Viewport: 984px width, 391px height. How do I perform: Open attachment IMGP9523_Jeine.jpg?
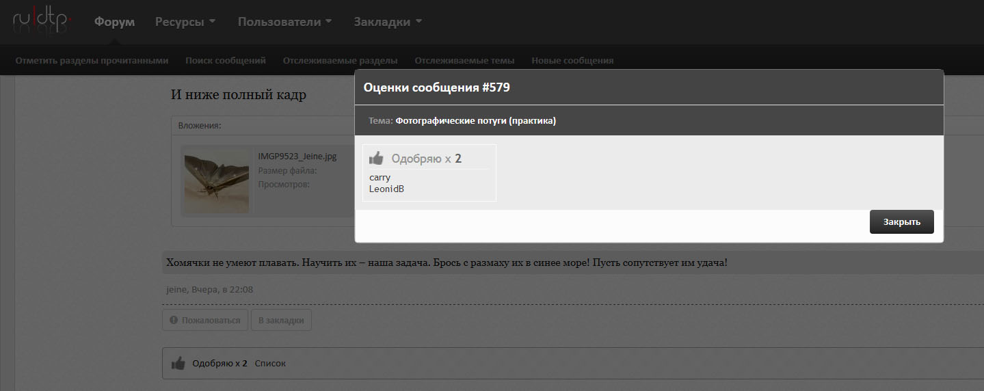[x=297, y=156]
